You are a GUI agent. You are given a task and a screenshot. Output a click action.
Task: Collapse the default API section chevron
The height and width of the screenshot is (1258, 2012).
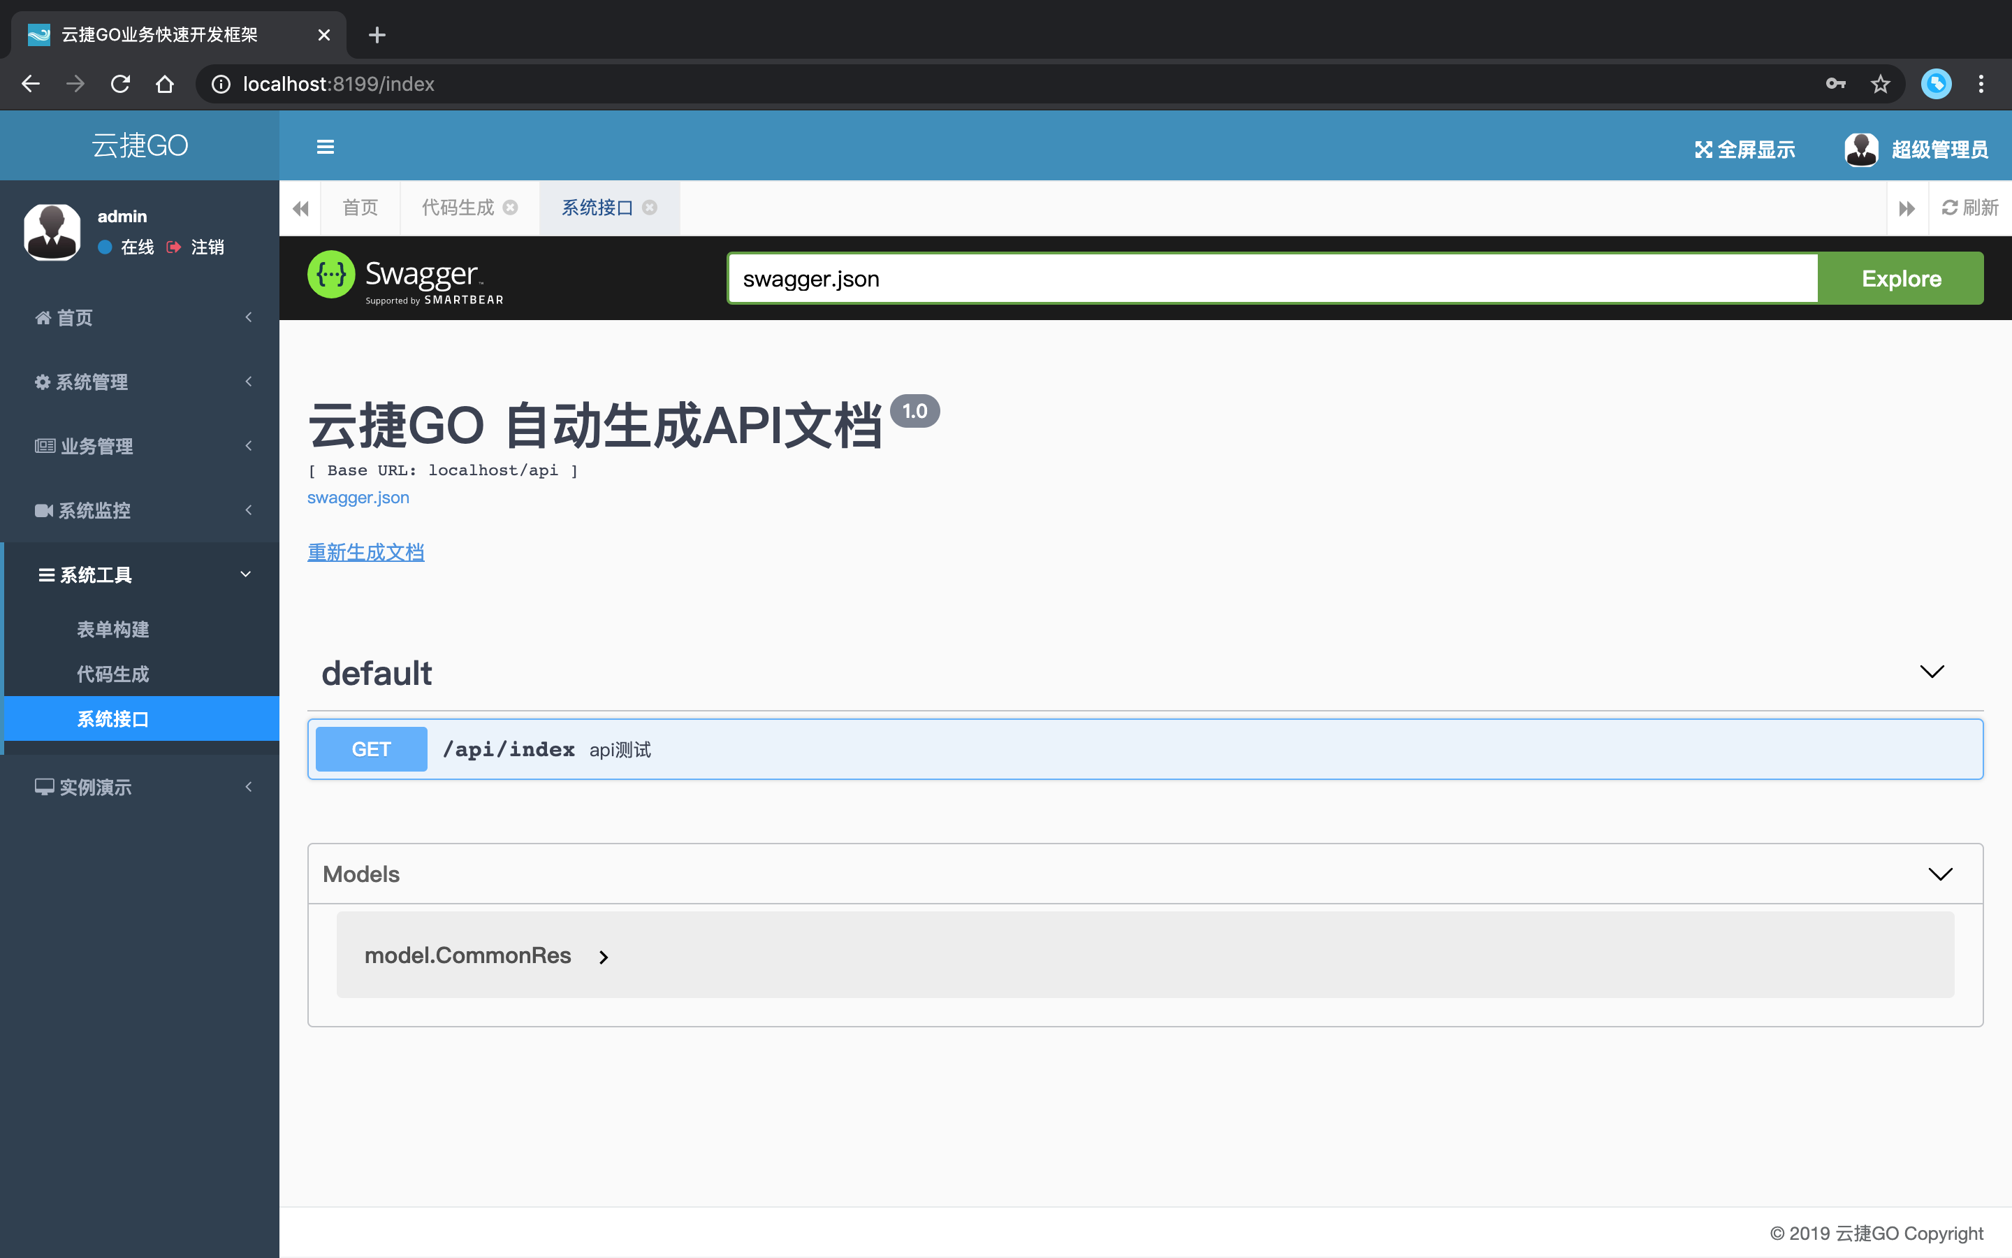tap(1932, 672)
